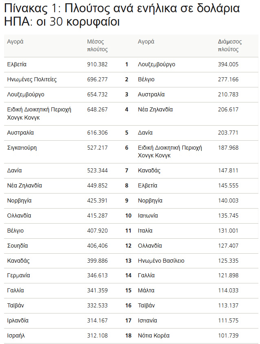The image size is (260, 344).
Task: Select Ιρλανδία row label
Action: tap(18, 320)
